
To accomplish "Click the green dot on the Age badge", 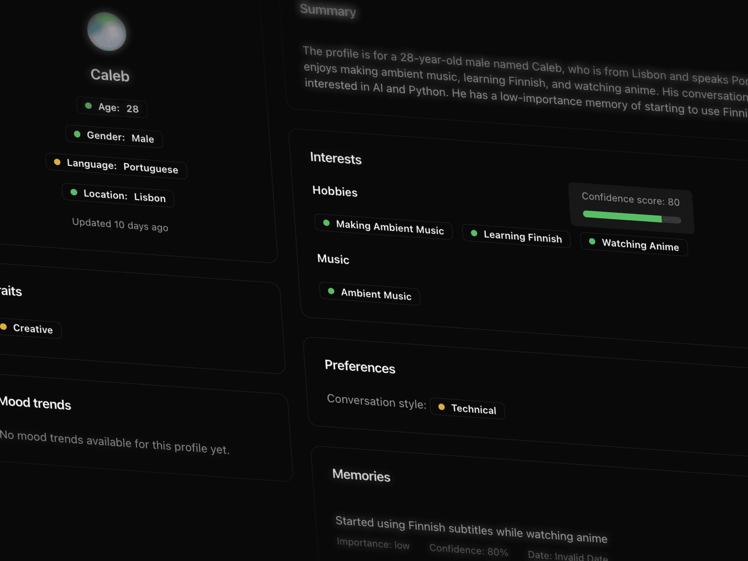I will coord(88,106).
